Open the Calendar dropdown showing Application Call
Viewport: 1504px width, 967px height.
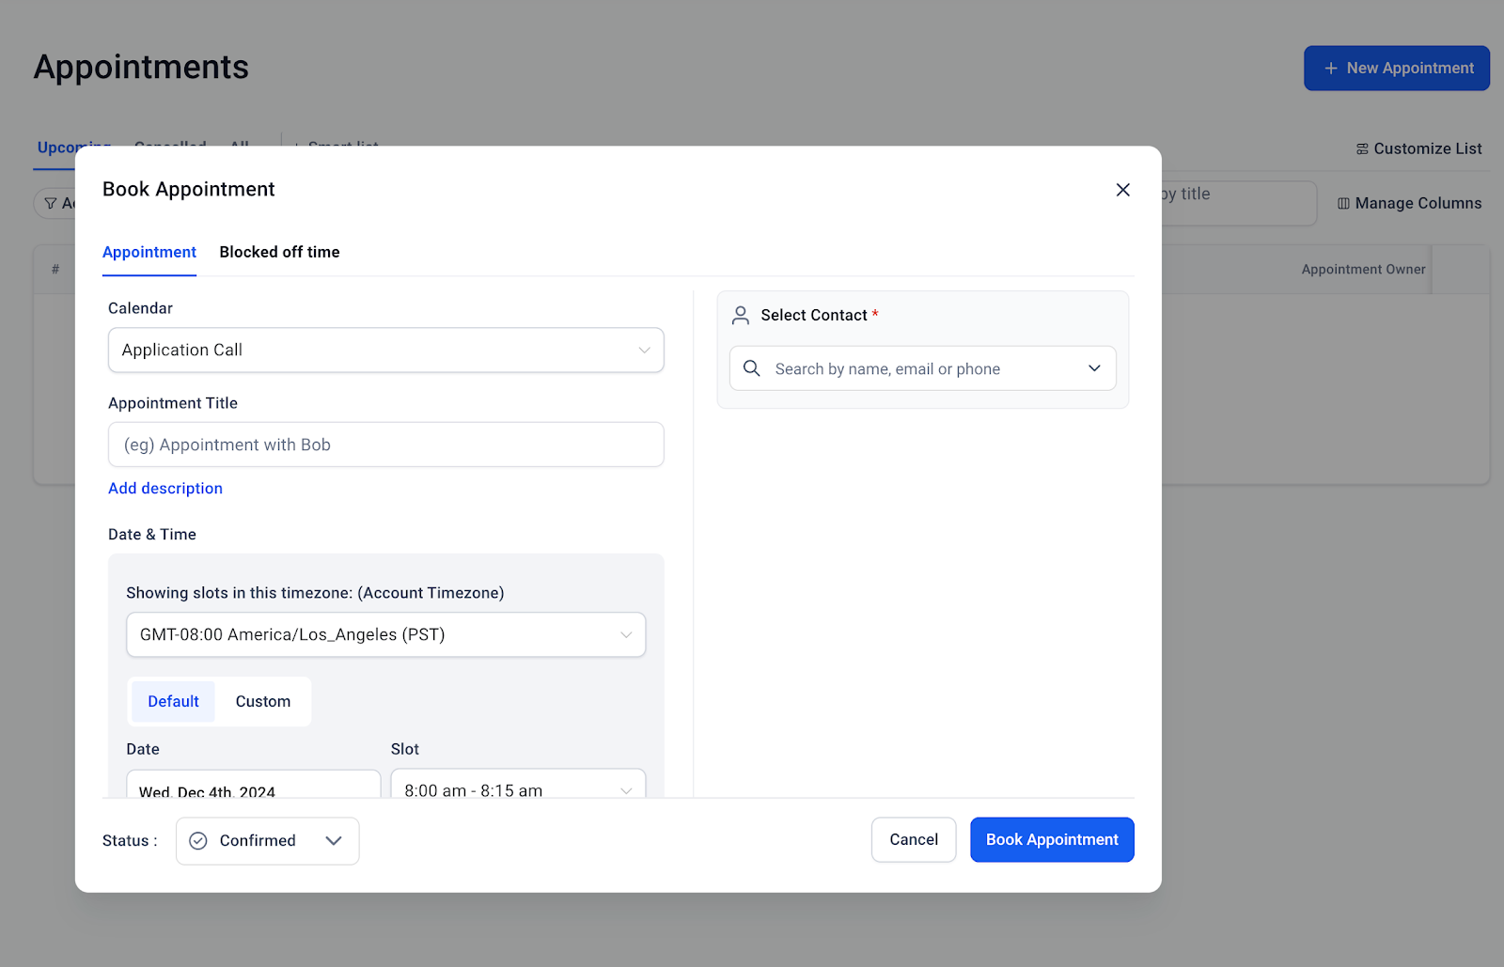point(385,350)
